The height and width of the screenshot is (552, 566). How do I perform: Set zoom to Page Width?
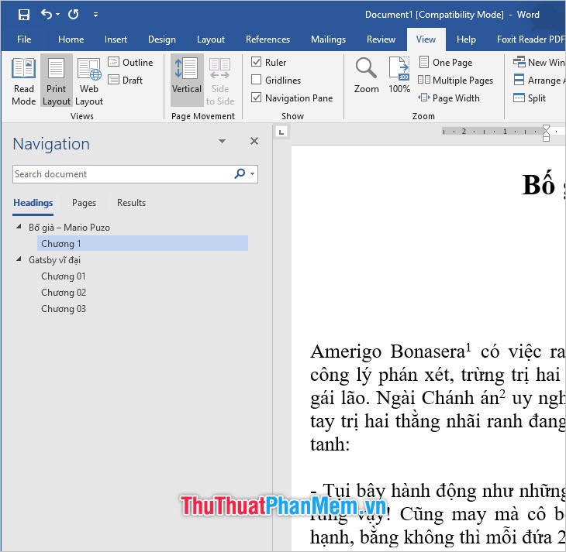pos(449,98)
